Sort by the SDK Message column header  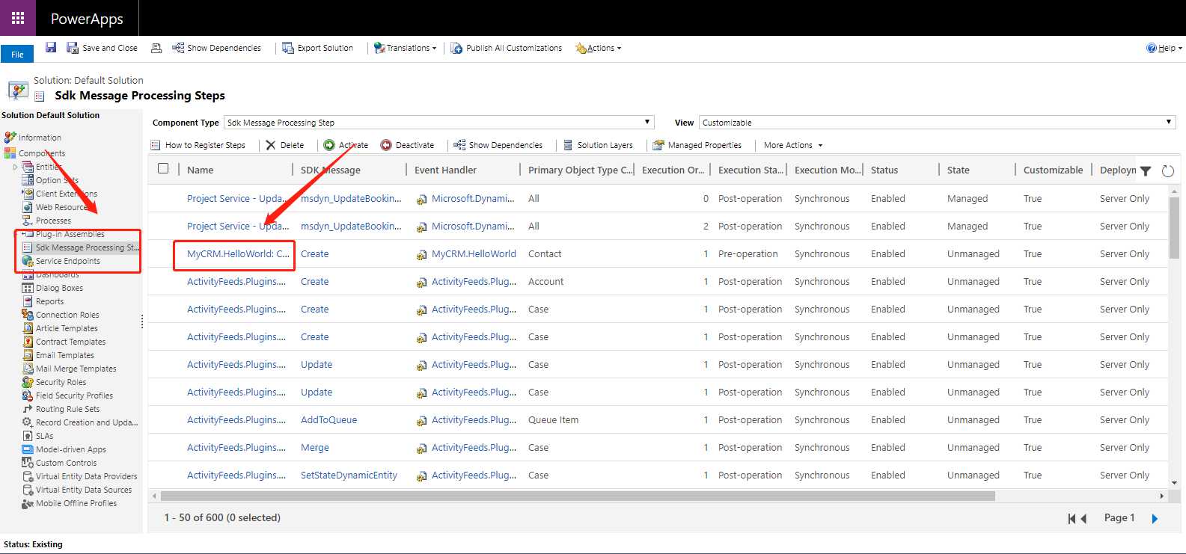(331, 170)
